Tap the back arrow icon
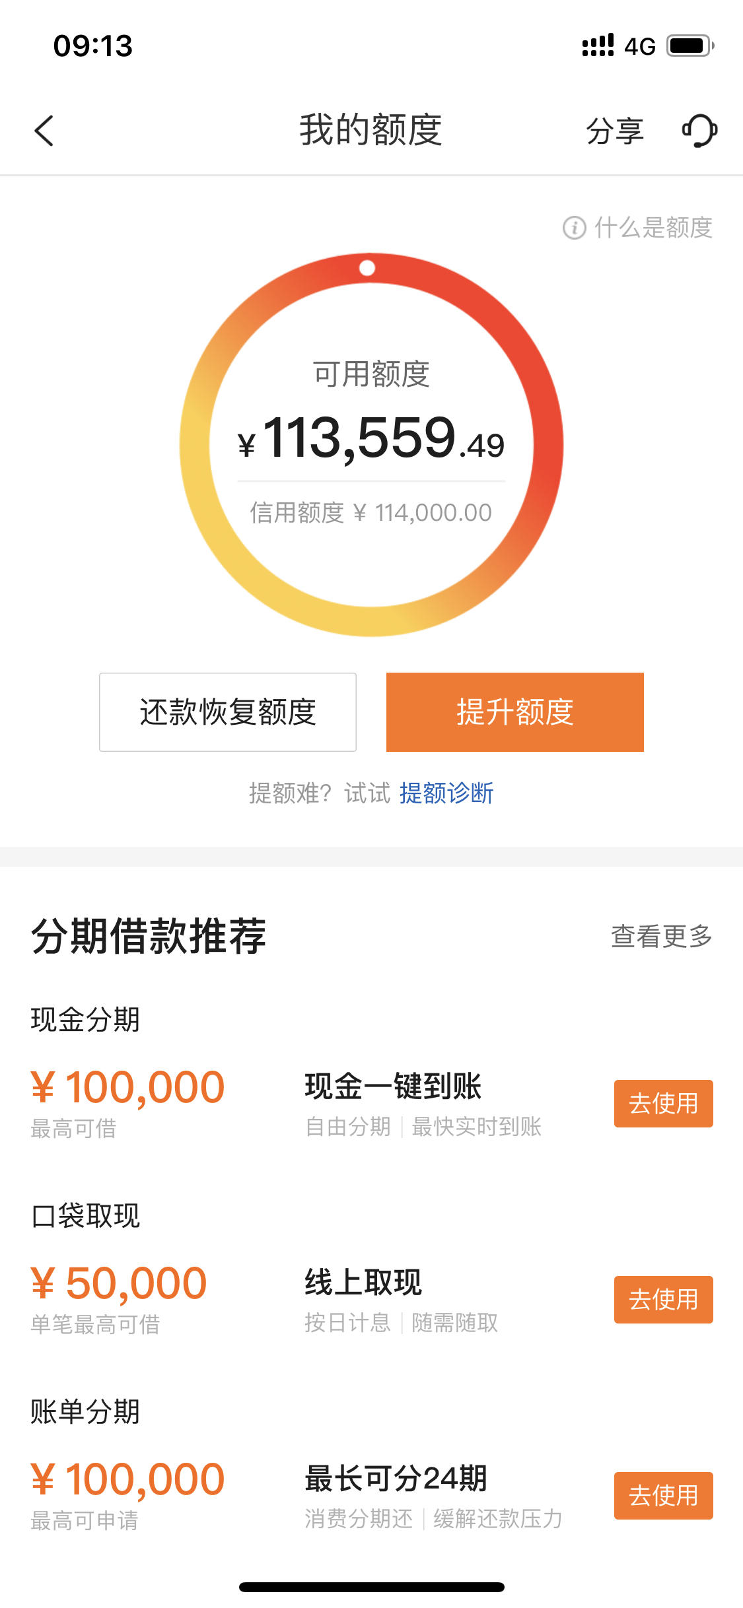This screenshot has width=743, height=1608. click(x=44, y=130)
